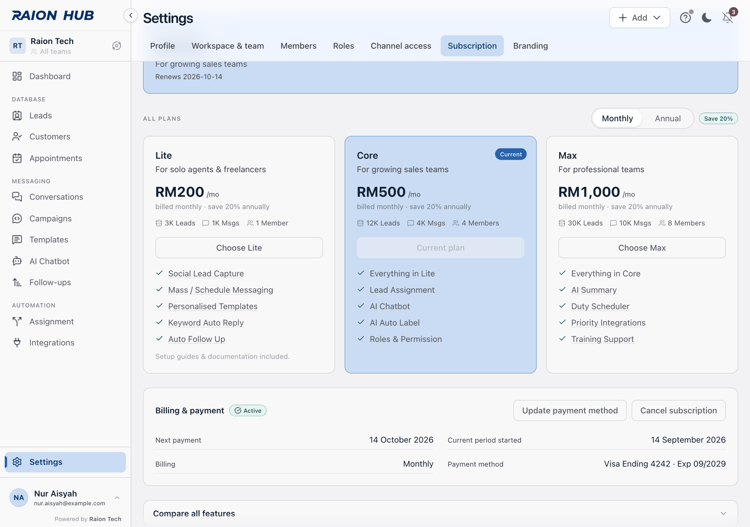
Task: Click the Appointments calendar icon
Action: (x=17, y=158)
